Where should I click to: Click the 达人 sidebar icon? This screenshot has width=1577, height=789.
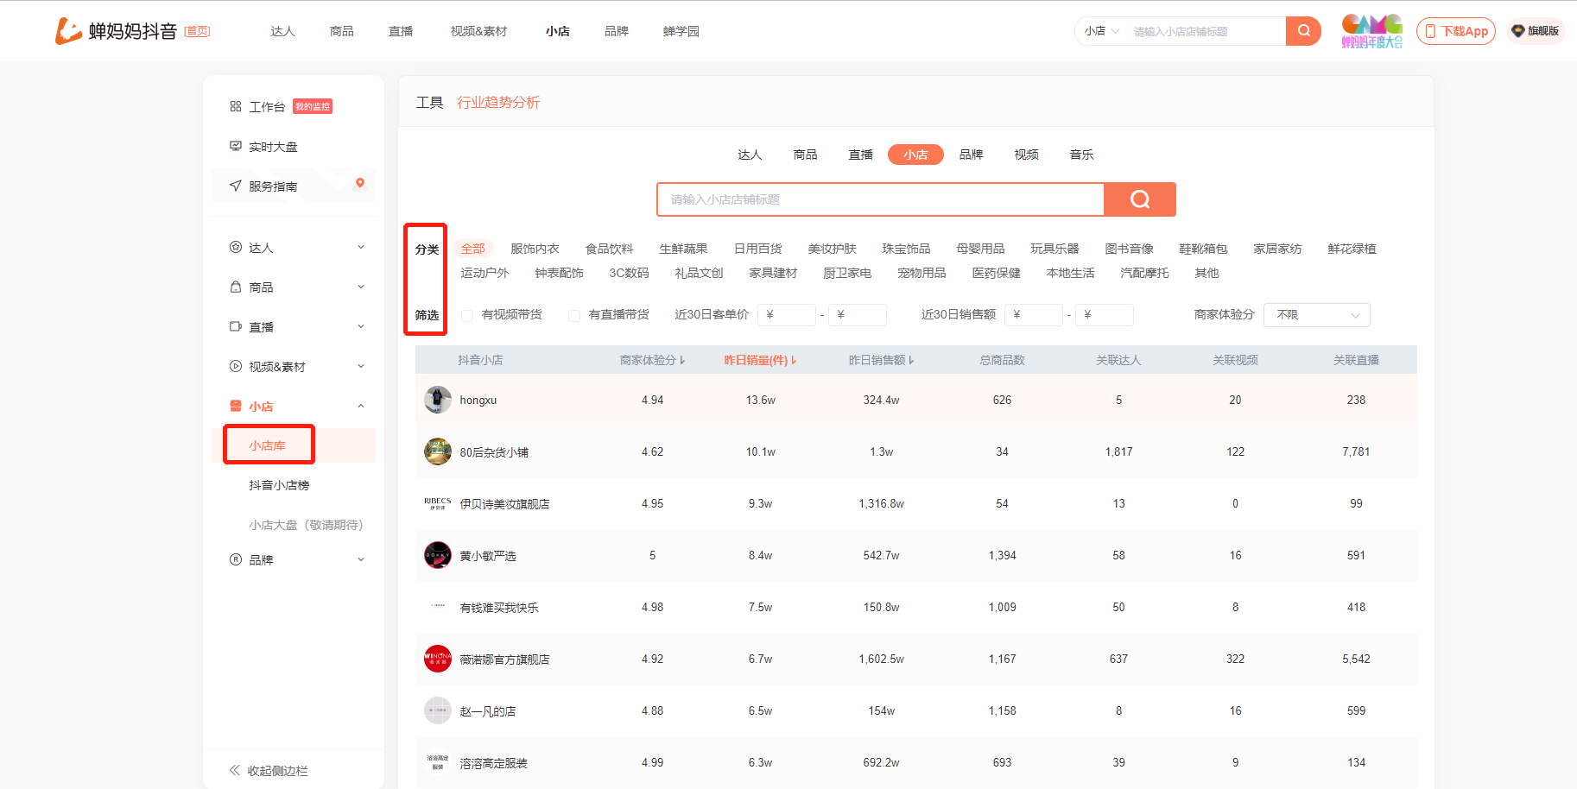(x=235, y=247)
